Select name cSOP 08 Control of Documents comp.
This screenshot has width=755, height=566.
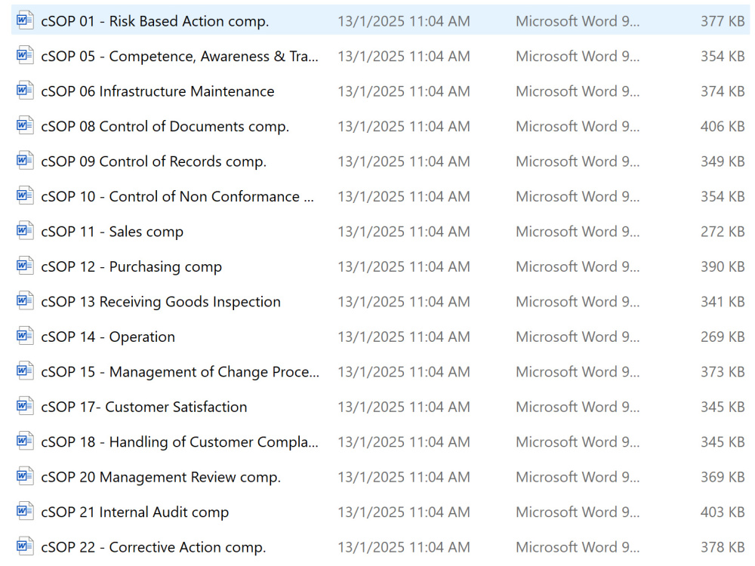click(x=165, y=127)
